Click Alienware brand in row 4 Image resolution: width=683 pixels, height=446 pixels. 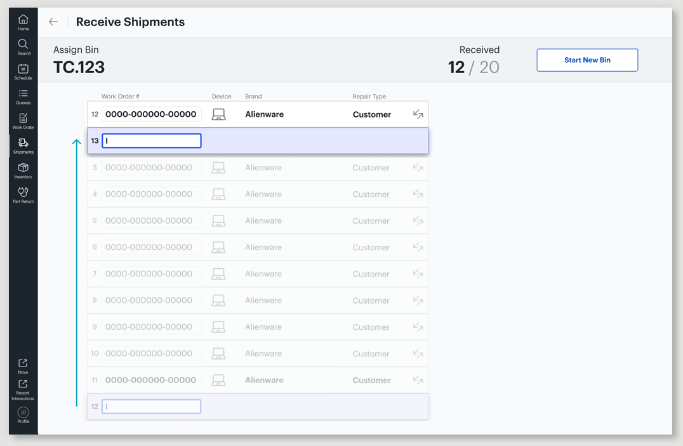[x=263, y=194]
